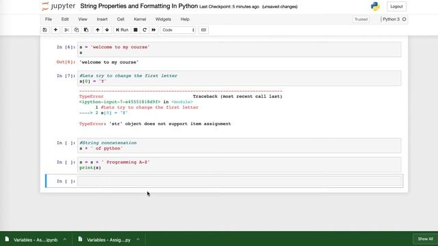Click the empty selected code cell

coord(240,181)
